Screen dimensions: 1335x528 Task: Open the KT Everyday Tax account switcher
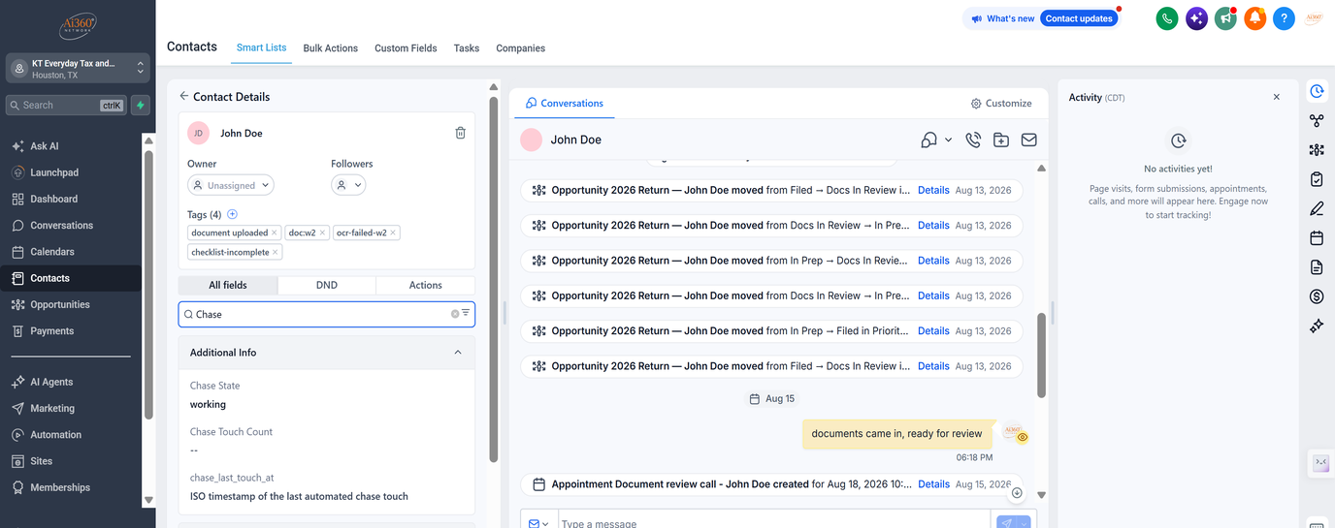pos(78,68)
